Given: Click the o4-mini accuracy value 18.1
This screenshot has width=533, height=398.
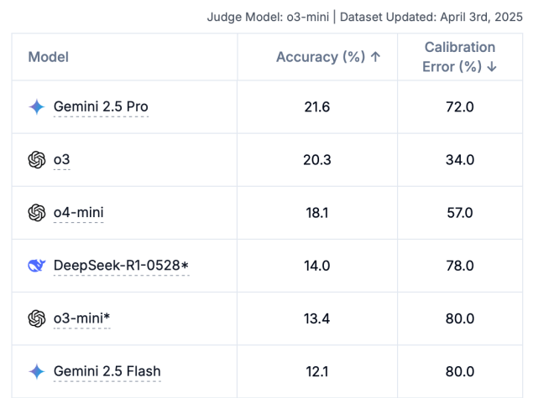Looking at the screenshot, I should point(317,213).
